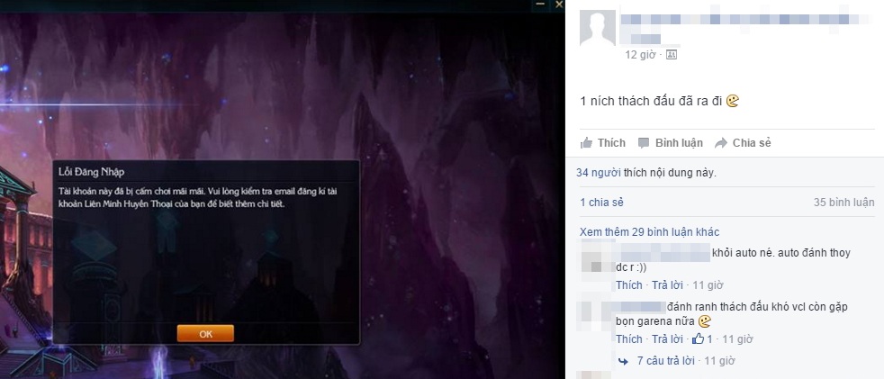Click the orange OK button in login error dialog
Screen dimensions: 884x379
pos(205,333)
